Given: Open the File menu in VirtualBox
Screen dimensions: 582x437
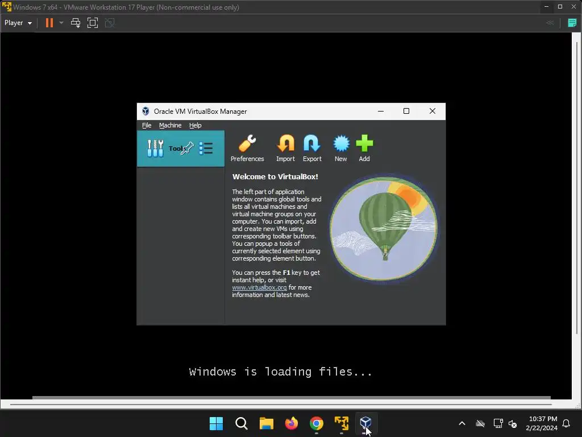Looking at the screenshot, I should coord(147,125).
